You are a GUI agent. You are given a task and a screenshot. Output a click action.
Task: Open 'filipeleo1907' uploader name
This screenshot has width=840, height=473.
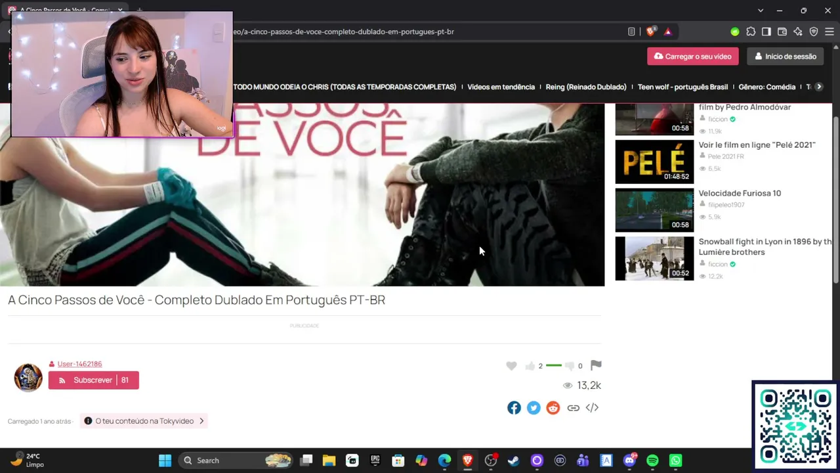point(726,205)
